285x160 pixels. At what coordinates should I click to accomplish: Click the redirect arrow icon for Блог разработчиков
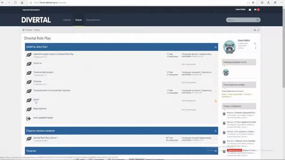tap(28, 119)
